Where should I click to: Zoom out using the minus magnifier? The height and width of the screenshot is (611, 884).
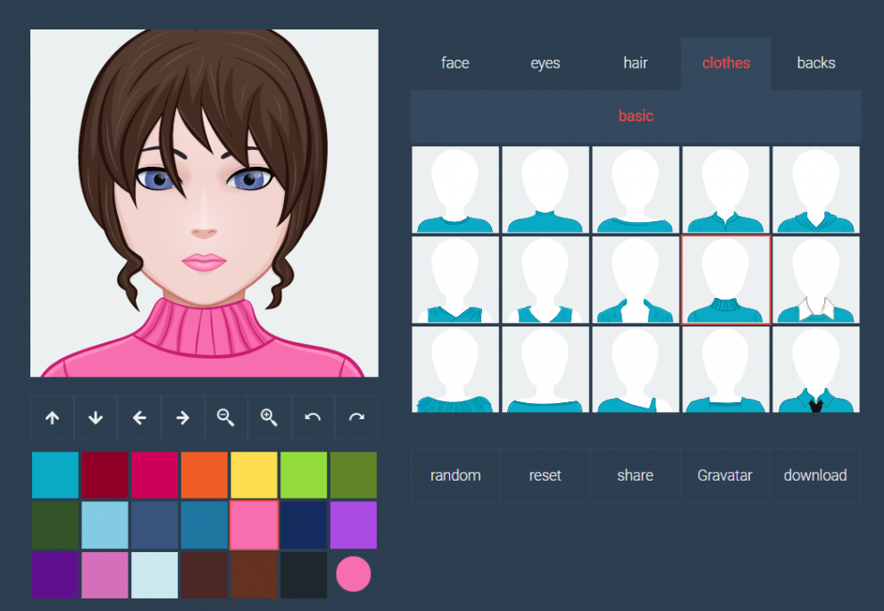[x=226, y=417]
